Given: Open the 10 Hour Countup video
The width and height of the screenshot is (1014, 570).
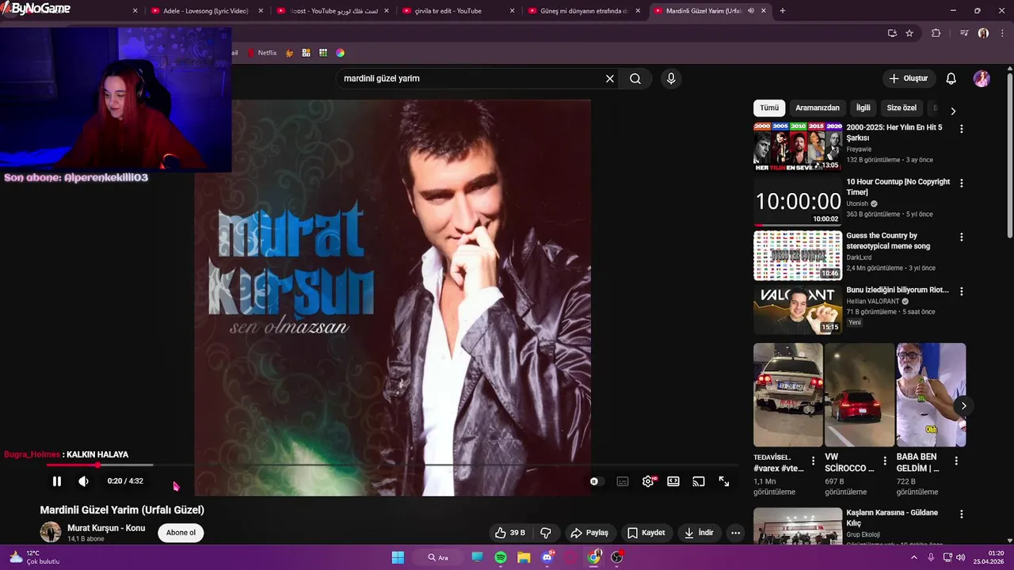Looking at the screenshot, I should (x=798, y=200).
